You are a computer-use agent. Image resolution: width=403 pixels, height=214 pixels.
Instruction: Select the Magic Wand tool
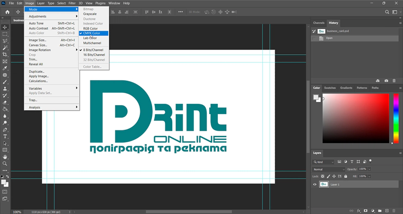5,48
